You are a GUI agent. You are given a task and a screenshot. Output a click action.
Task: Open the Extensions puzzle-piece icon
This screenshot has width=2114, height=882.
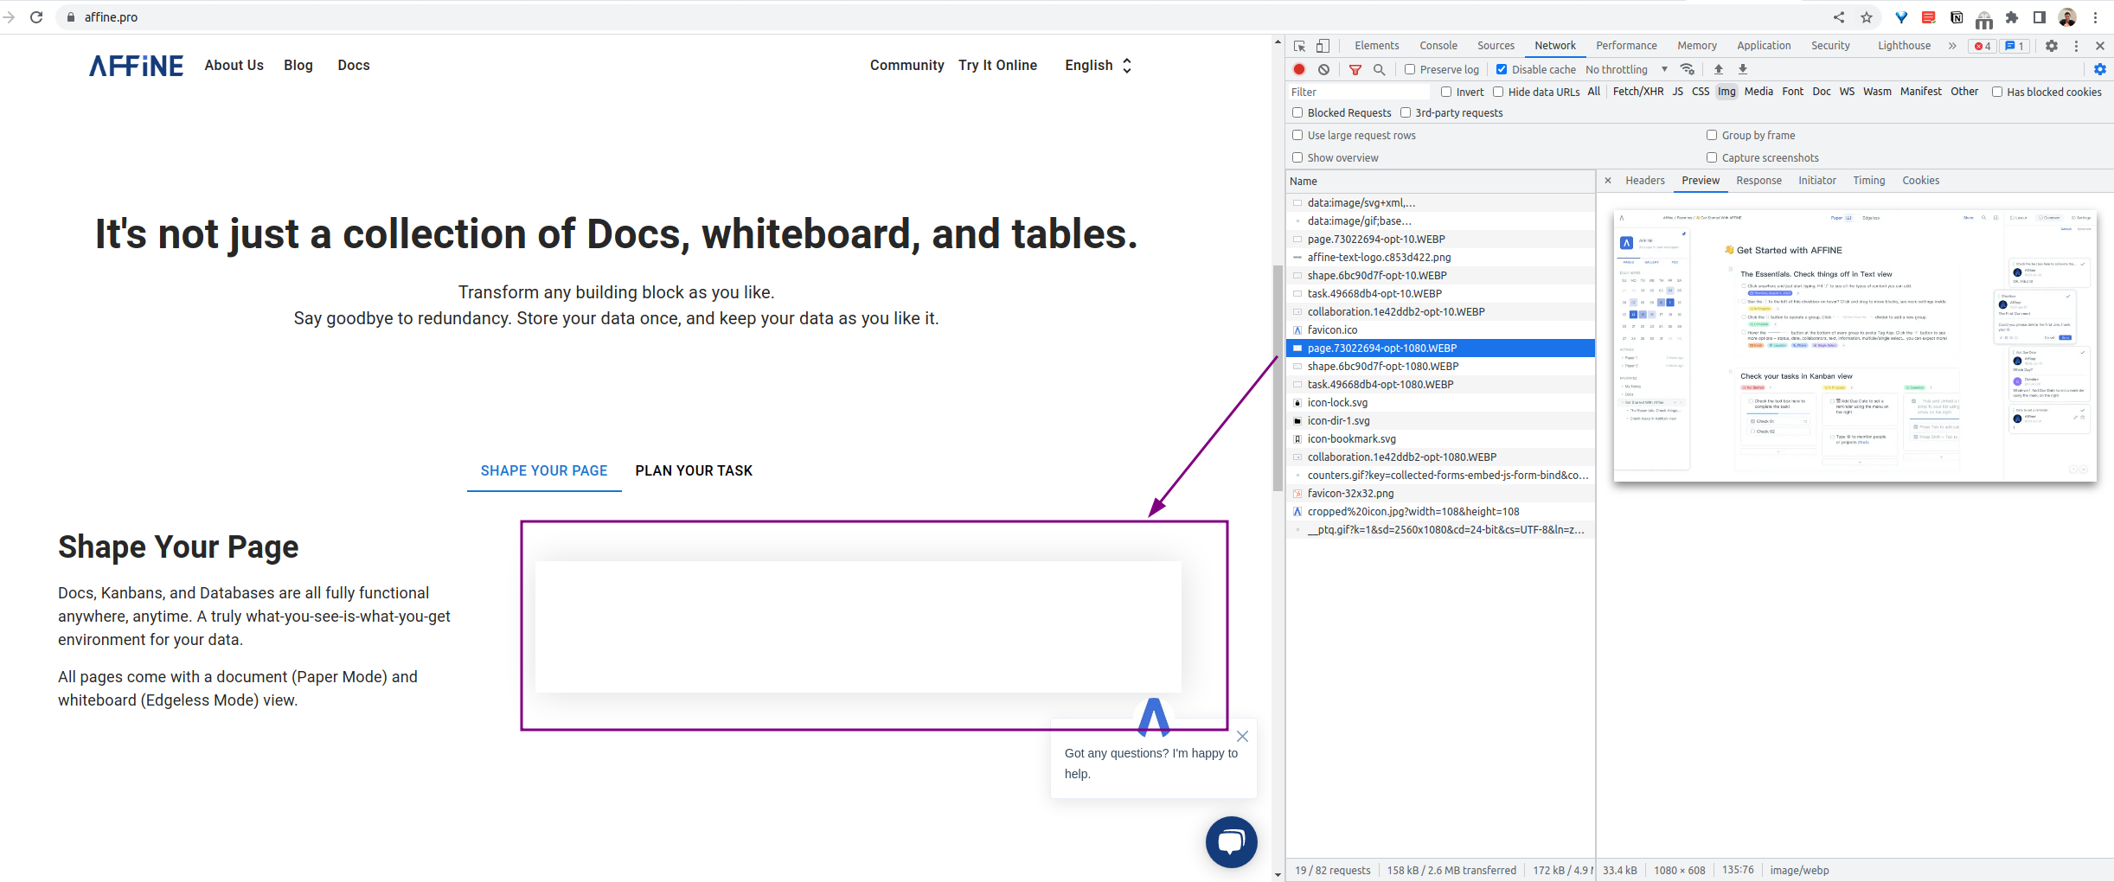pyautogui.click(x=2012, y=17)
